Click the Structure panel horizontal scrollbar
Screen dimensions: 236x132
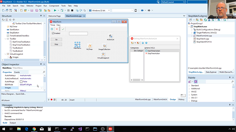(x=22, y=60)
